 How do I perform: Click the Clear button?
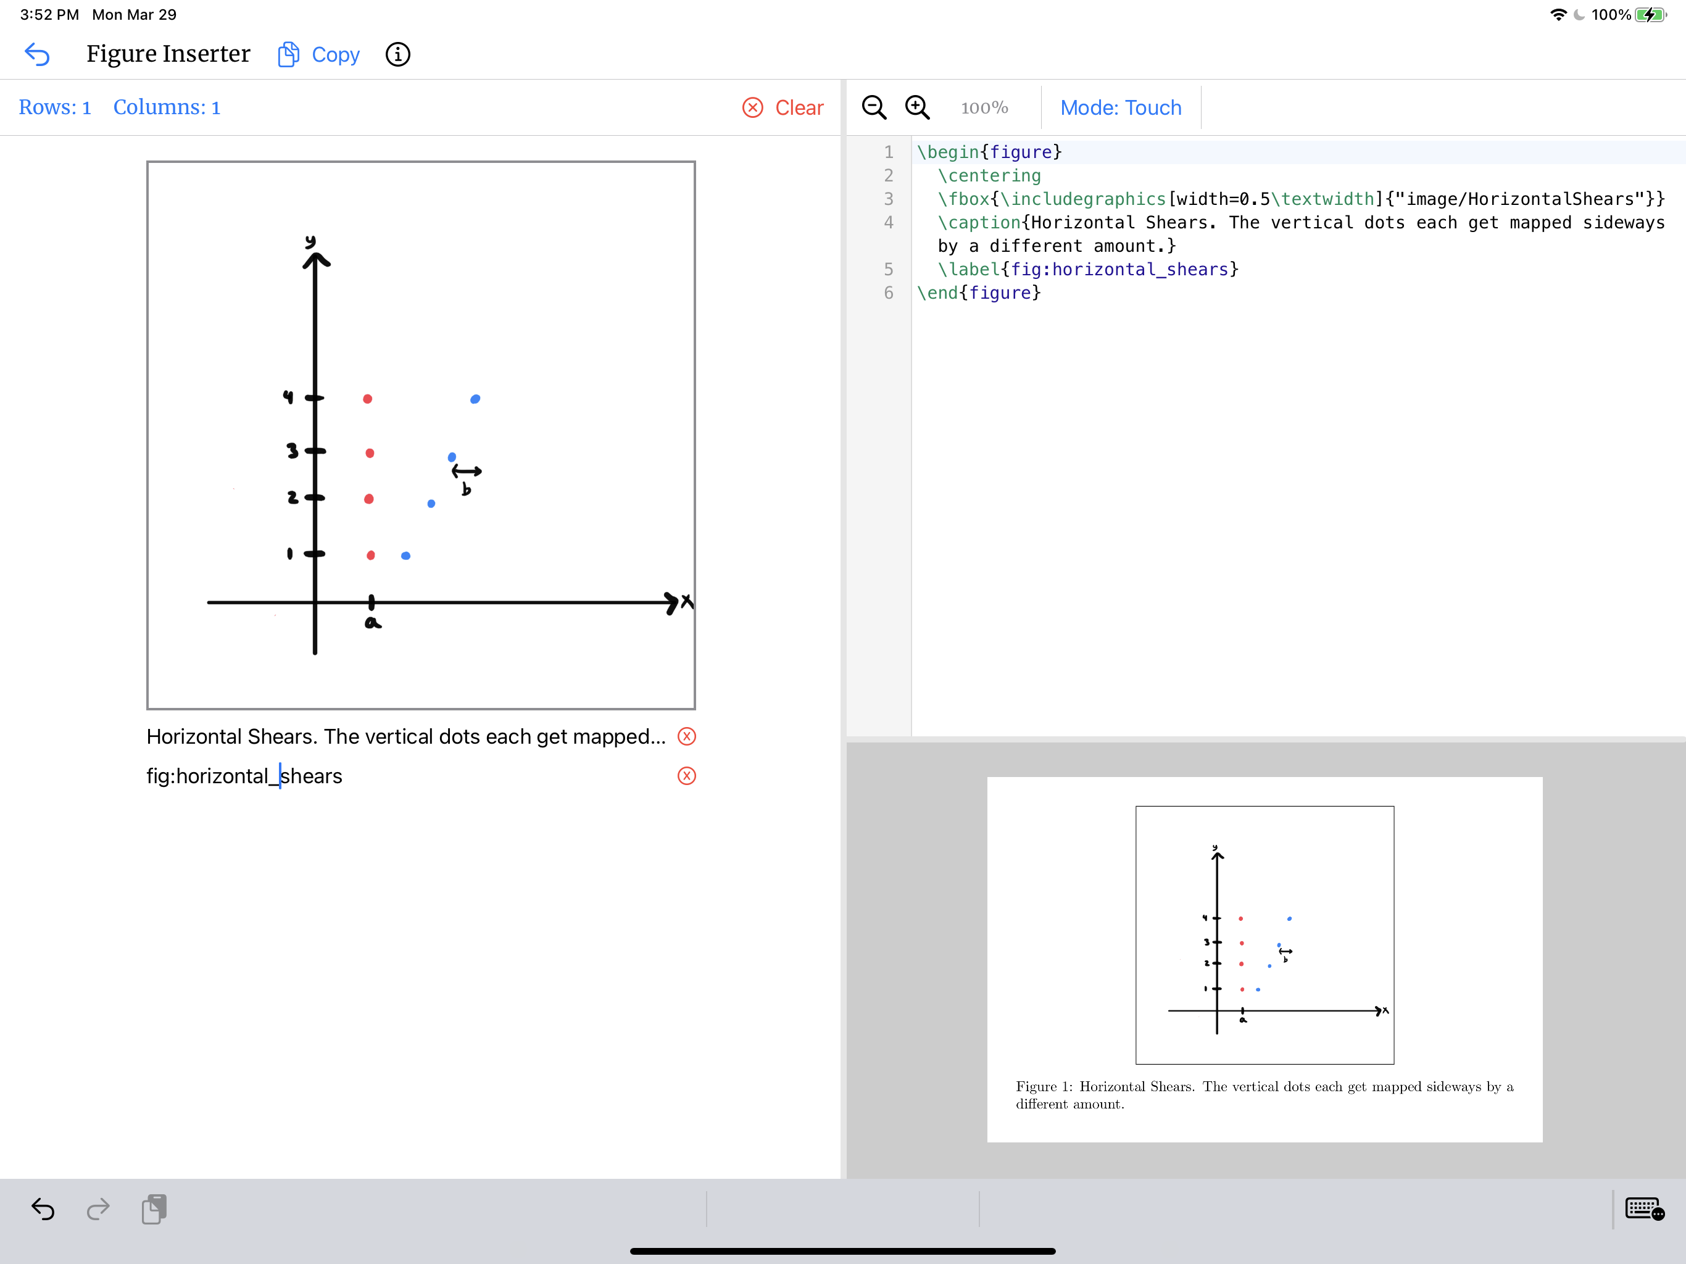pos(783,107)
